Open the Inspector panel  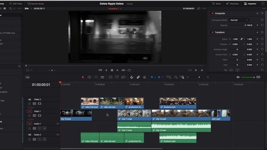pyautogui.click(x=250, y=4)
